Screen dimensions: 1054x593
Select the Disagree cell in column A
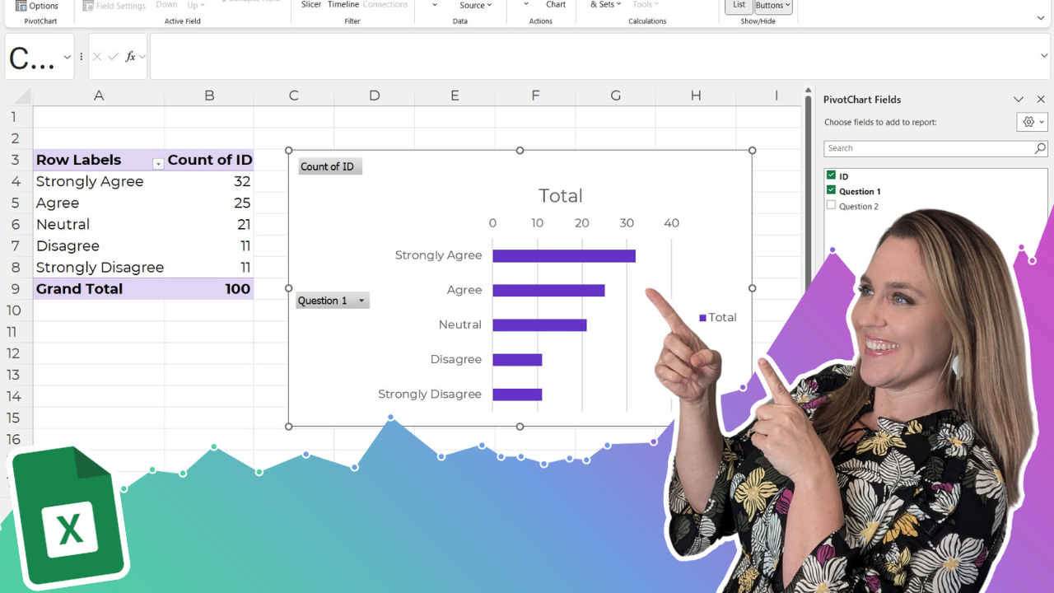coord(99,245)
